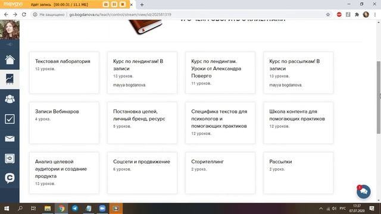Click the mayya bogdanova text under лендингам course
Screen dimensions: 381x214
tap(129, 85)
